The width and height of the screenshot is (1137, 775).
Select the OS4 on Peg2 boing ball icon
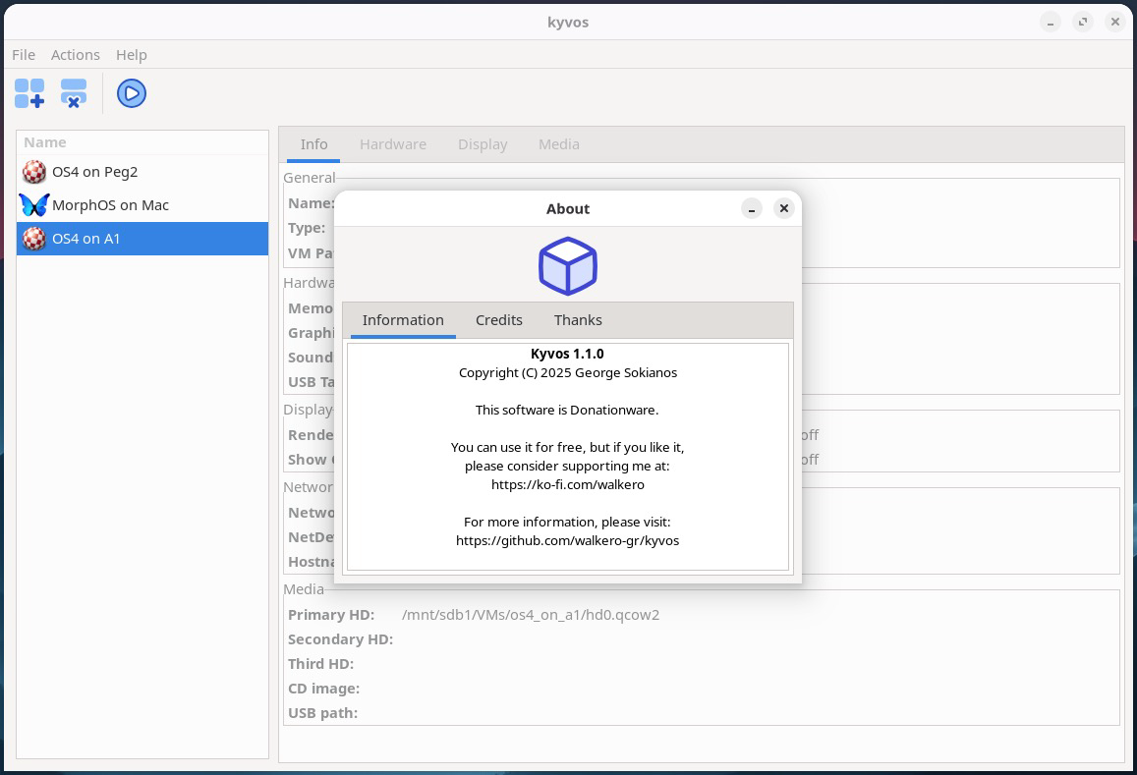(34, 172)
